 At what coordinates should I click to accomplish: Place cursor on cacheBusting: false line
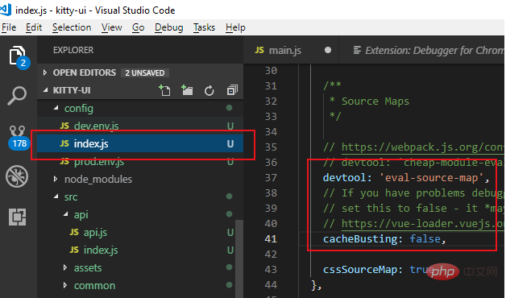384,239
